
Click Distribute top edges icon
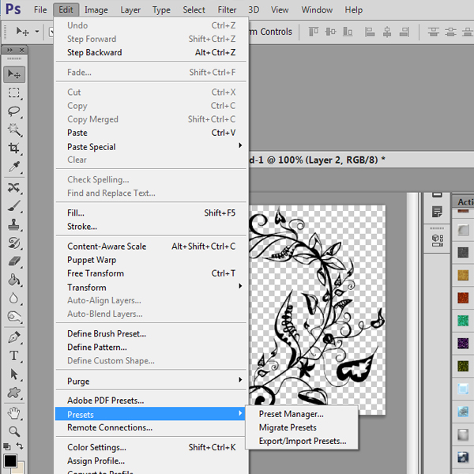pyautogui.click(x=433, y=32)
